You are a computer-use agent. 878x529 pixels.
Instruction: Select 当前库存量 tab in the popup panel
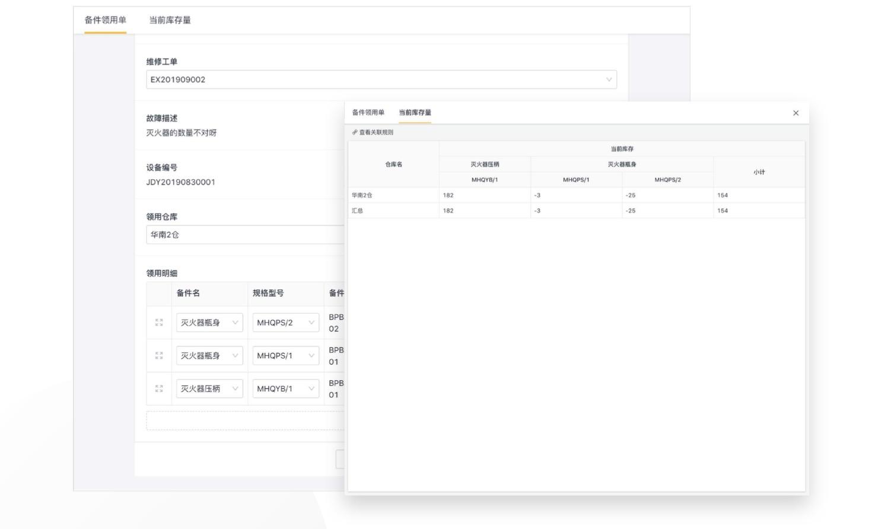tap(415, 113)
